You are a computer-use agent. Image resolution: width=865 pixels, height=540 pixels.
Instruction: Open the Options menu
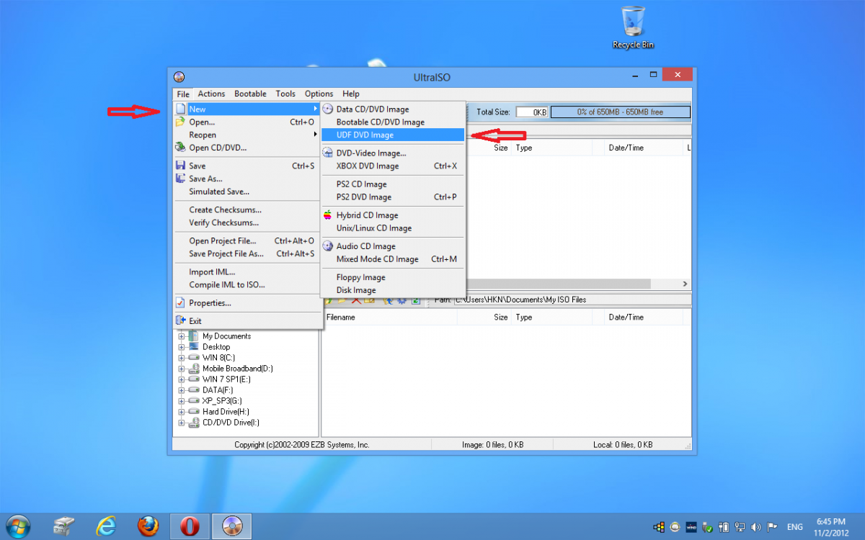[x=319, y=94]
